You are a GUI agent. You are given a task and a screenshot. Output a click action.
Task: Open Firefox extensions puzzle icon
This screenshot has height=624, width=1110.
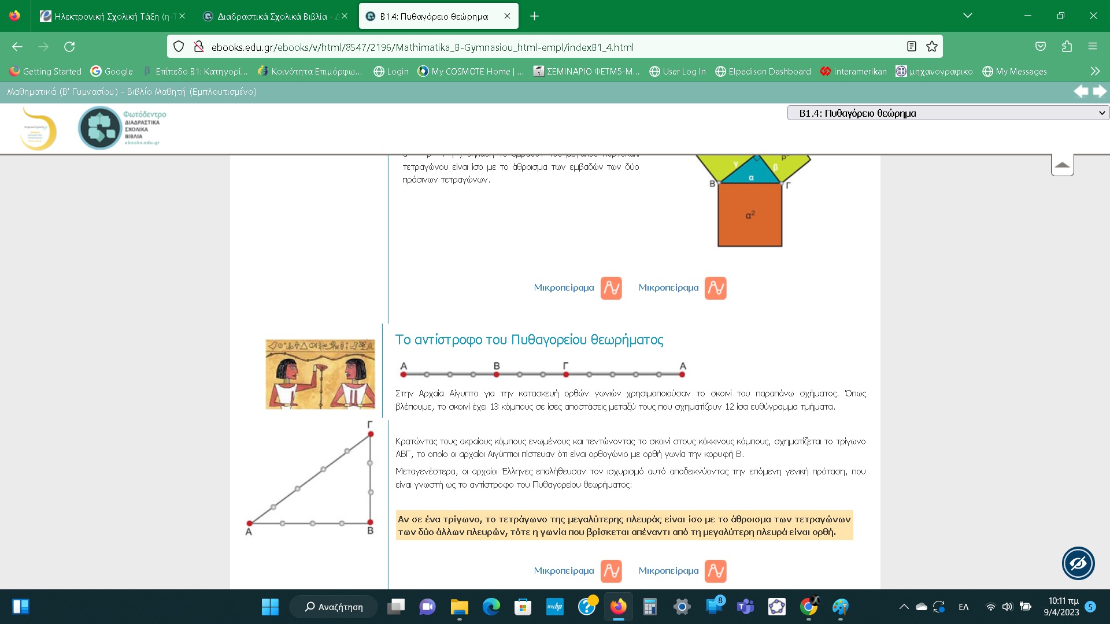pyautogui.click(x=1067, y=47)
